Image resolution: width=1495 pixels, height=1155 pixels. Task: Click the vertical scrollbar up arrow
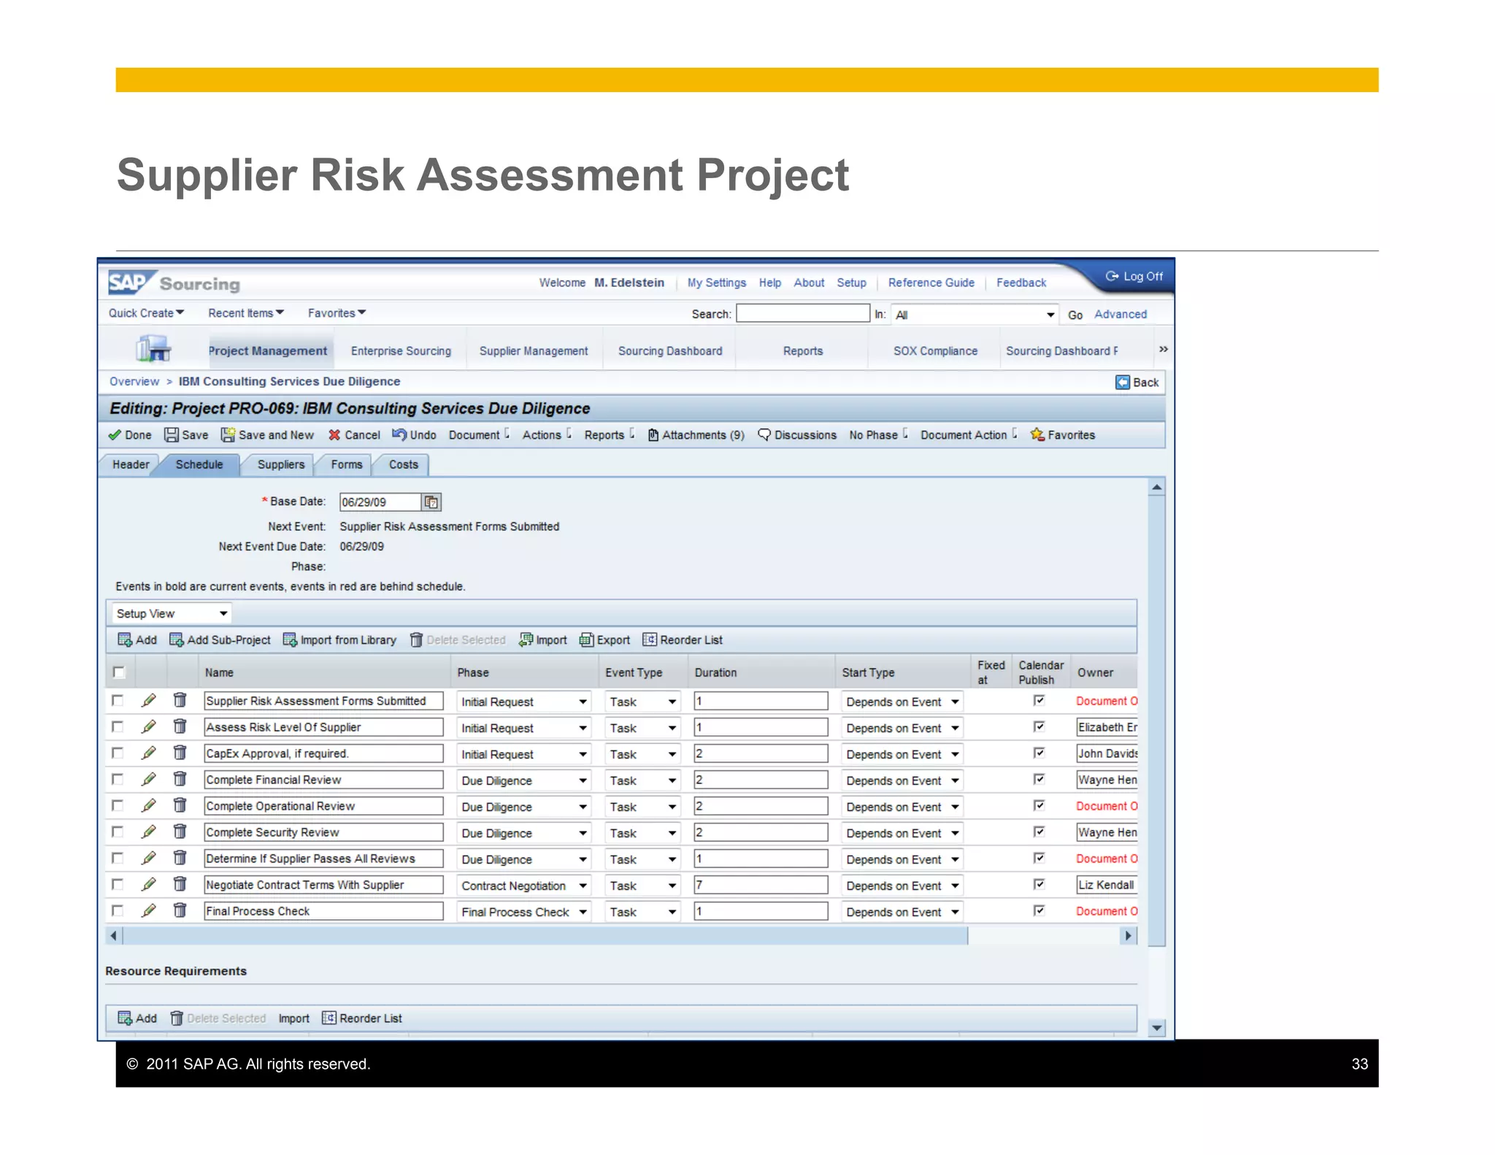(1156, 487)
